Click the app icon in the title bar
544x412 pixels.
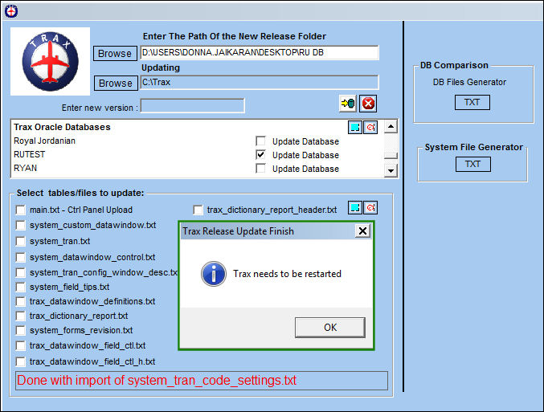coord(11,11)
